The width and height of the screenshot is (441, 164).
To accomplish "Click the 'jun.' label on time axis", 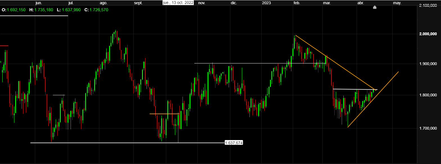I will point(39,3).
